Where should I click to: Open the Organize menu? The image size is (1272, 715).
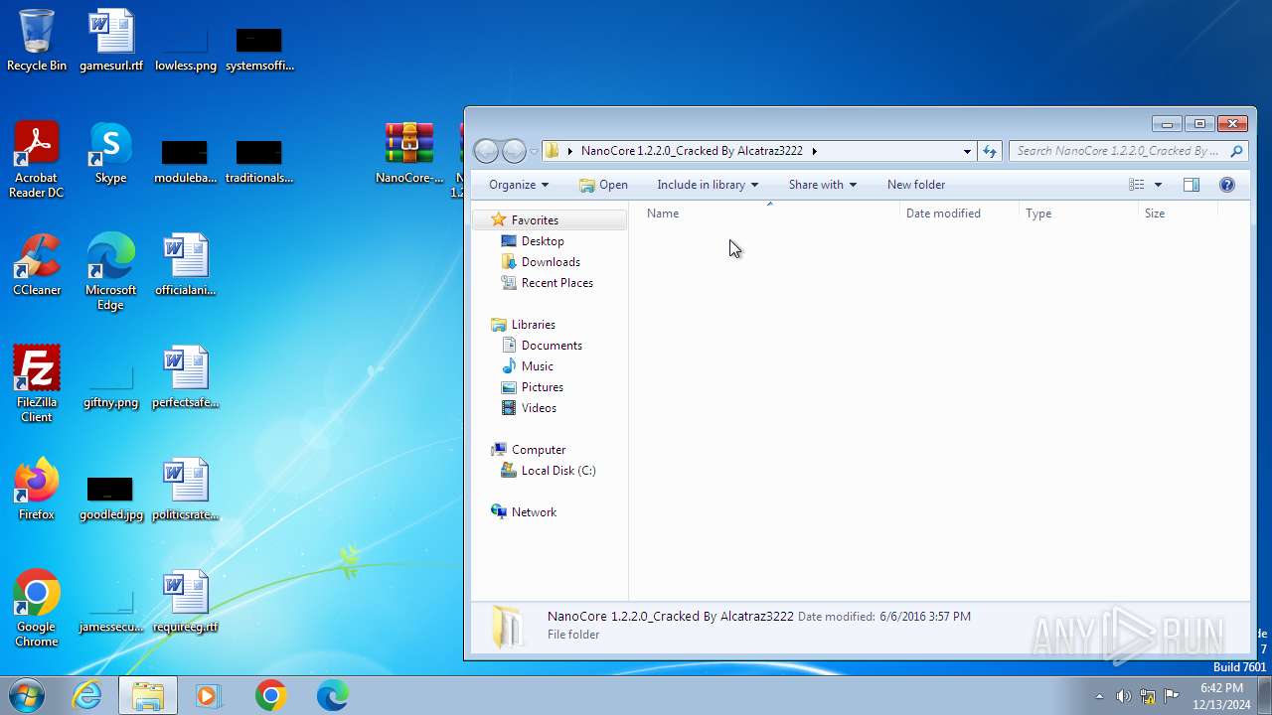(518, 185)
